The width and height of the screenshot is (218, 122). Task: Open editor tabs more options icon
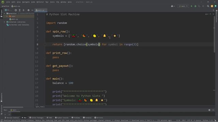tap(213, 10)
